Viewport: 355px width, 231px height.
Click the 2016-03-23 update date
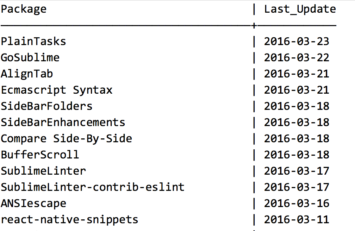(297, 42)
